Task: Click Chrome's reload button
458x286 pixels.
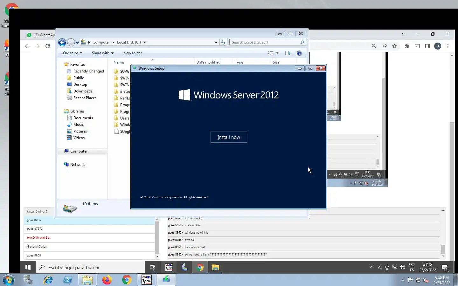Action: pyautogui.click(x=48, y=46)
